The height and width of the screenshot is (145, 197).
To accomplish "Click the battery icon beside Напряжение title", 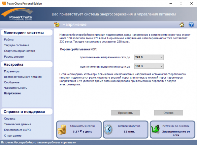I will click(x=57, y=24).
